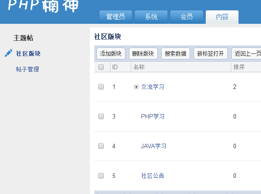The width and height of the screenshot is (261, 194).
Task: Go to the 会员 tab
Action: click(186, 17)
